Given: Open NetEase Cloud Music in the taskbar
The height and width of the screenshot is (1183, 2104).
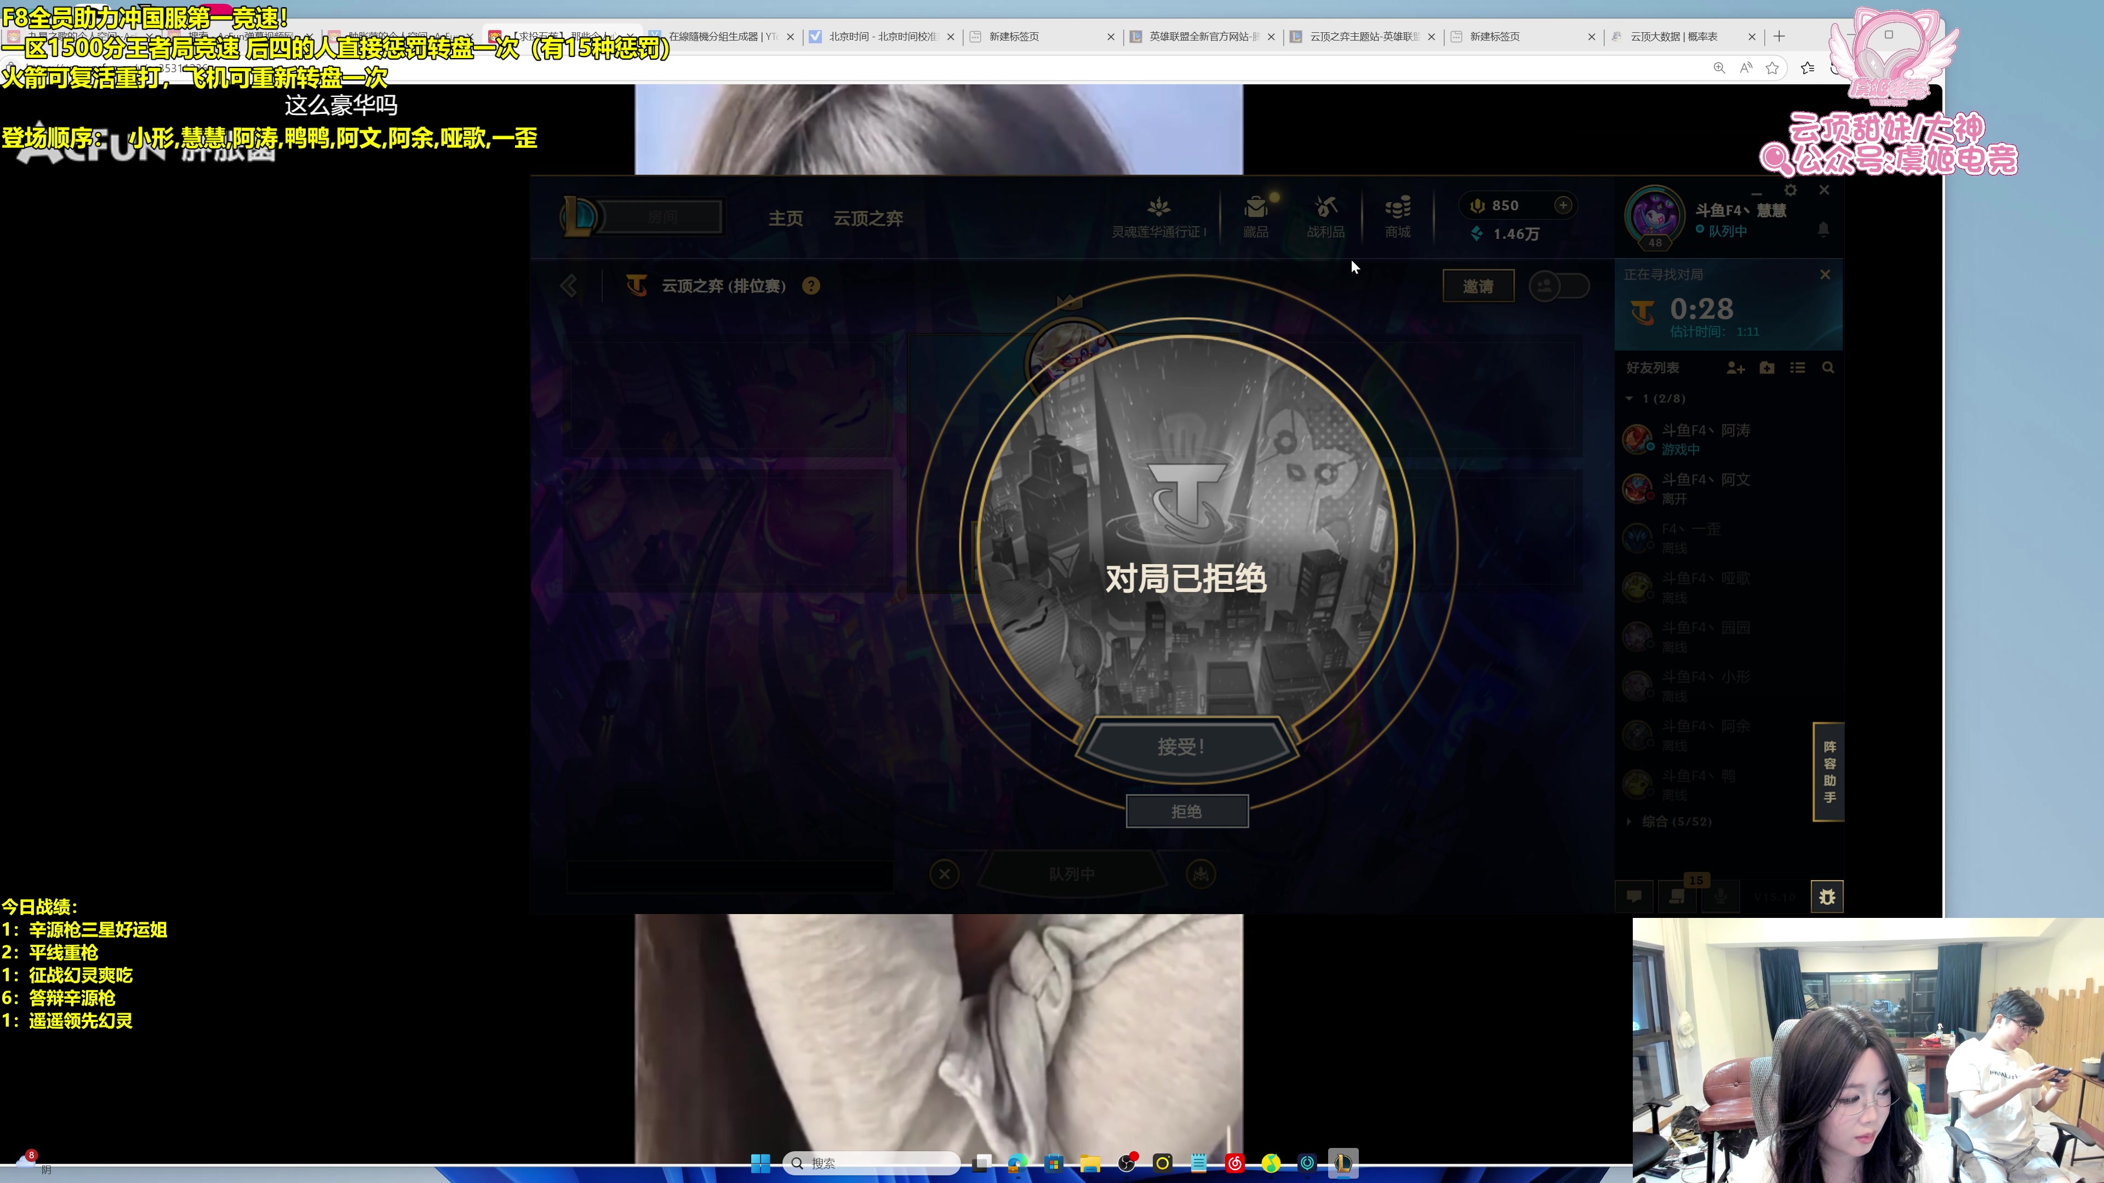Looking at the screenshot, I should pos(1235,1163).
